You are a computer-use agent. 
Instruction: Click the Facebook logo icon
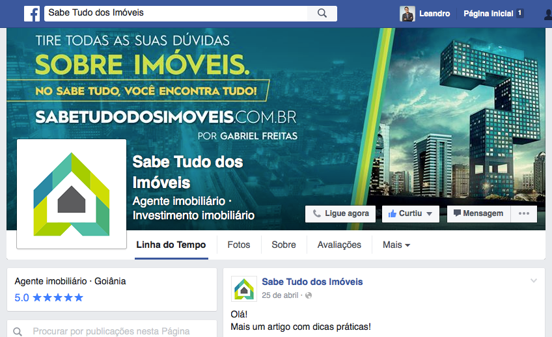click(x=32, y=14)
